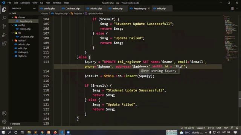Collapse the lib folder
Screen dimensions: 241x135
tap(12, 33)
